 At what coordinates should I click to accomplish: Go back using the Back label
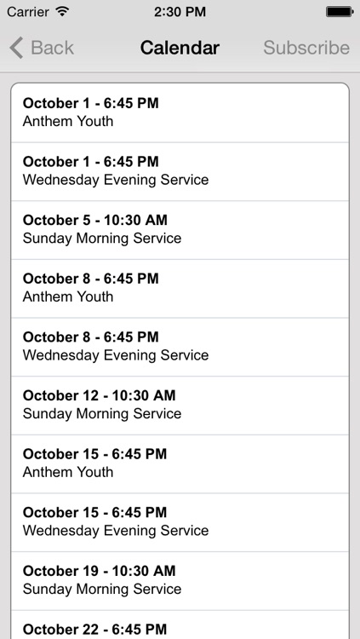coord(52,48)
